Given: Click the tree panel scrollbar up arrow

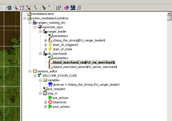Looking at the screenshot, I should click(x=169, y=14).
